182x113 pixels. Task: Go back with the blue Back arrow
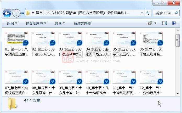pos(7,13)
